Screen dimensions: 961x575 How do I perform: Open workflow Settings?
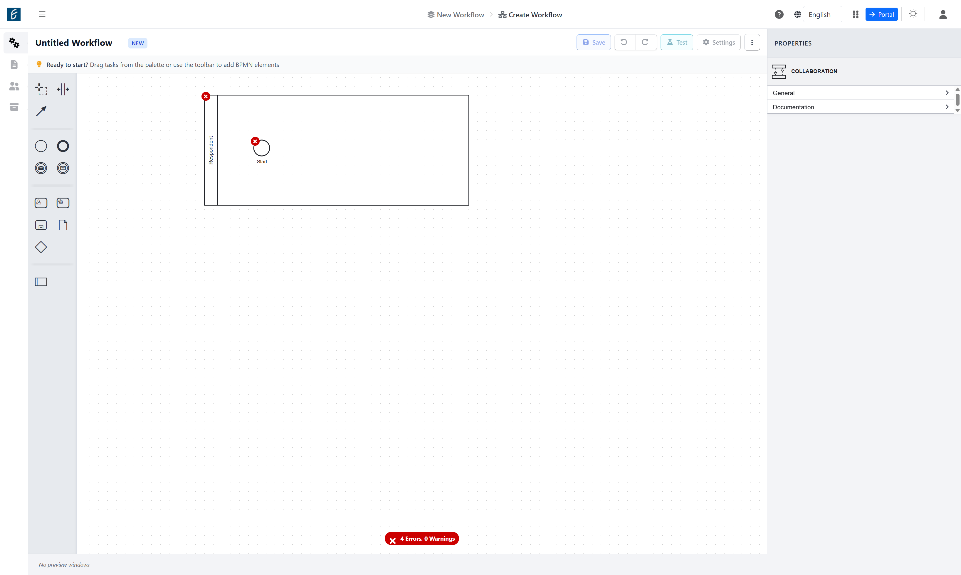pos(718,43)
